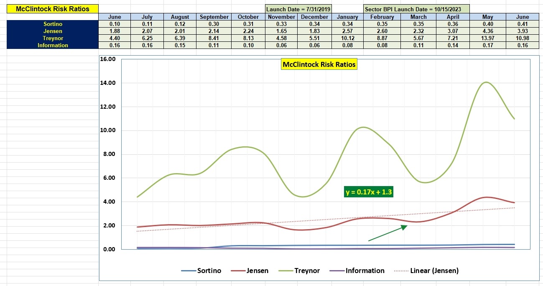Click the March column header cell
This screenshot has height=286, width=543.
pos(418,17)
